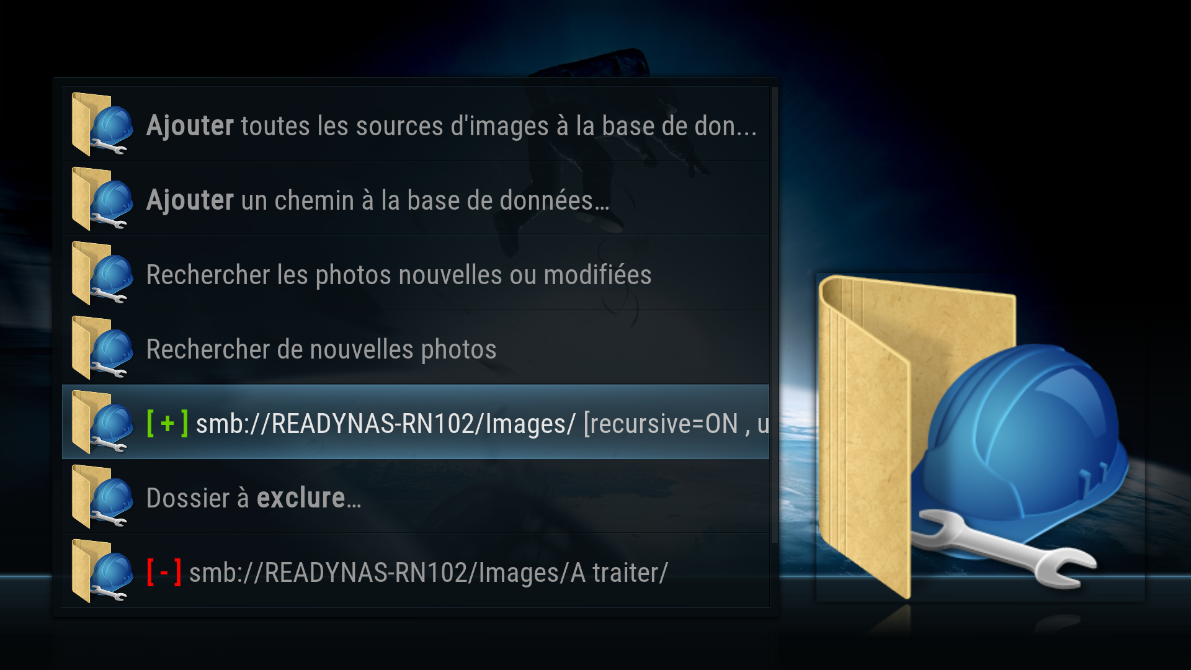Toggle the green [+] marker on Images source

tap(167, 424)
